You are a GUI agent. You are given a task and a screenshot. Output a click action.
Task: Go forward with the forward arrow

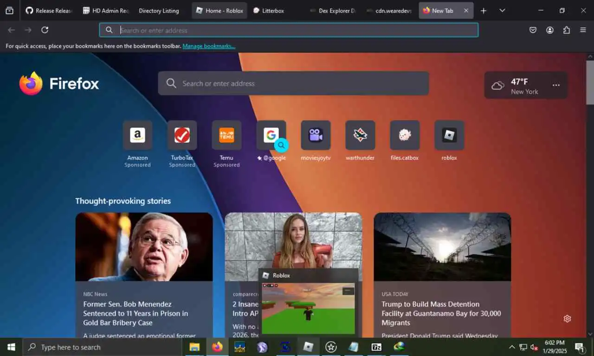28,30
